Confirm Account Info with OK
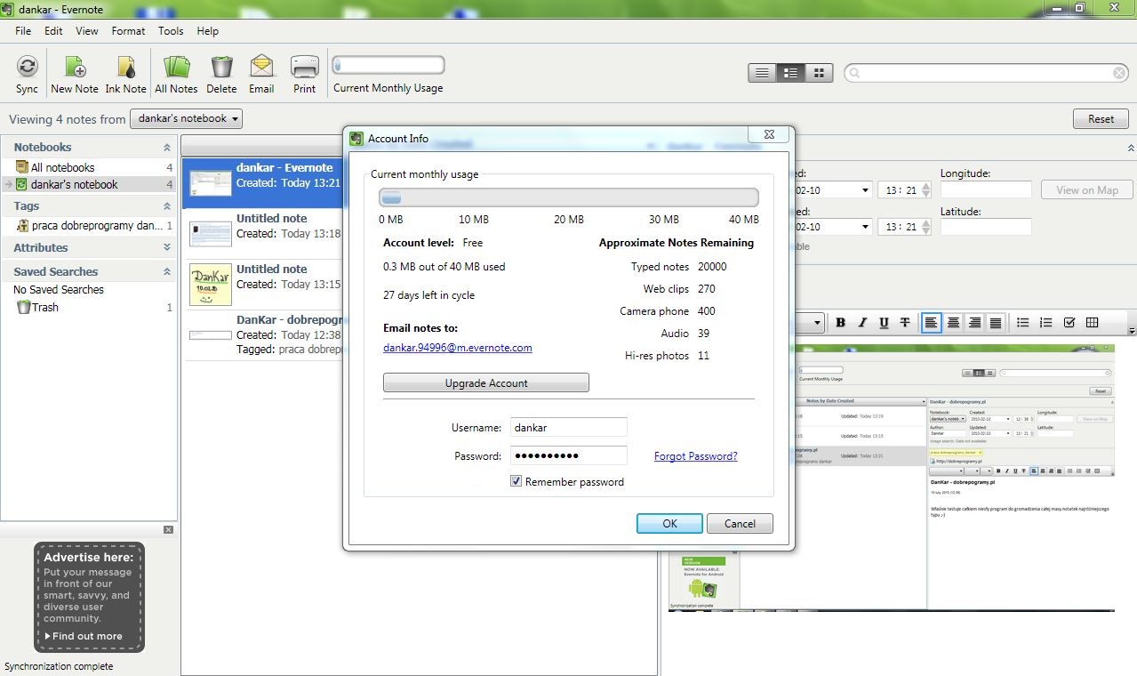This screenshot has height=676, width=1137. coord(670,523)
